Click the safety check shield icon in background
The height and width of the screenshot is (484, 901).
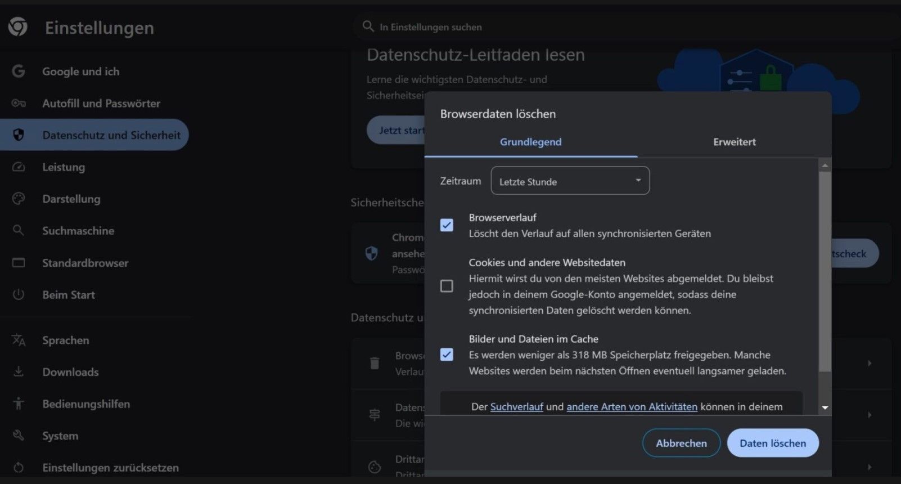click(x=371, y=253)
